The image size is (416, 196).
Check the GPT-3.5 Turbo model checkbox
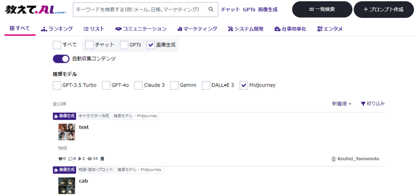(x=57, y=86)
